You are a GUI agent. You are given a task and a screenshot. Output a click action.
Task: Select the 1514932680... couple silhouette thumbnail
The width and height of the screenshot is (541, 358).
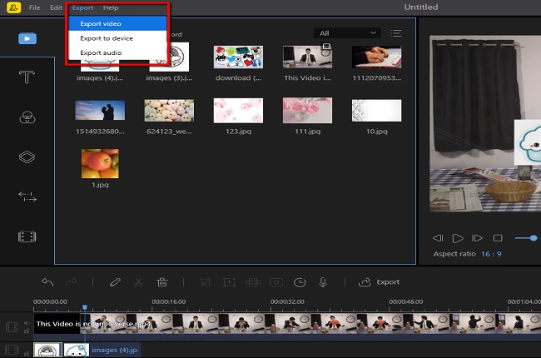coord(100,110)
